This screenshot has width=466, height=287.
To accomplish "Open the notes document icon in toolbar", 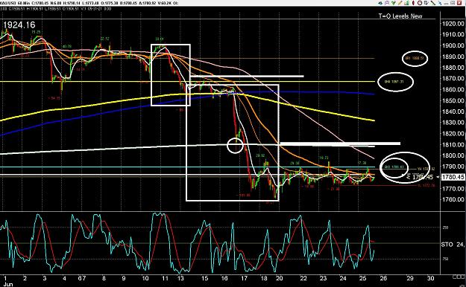I will (x=426, y=3).
